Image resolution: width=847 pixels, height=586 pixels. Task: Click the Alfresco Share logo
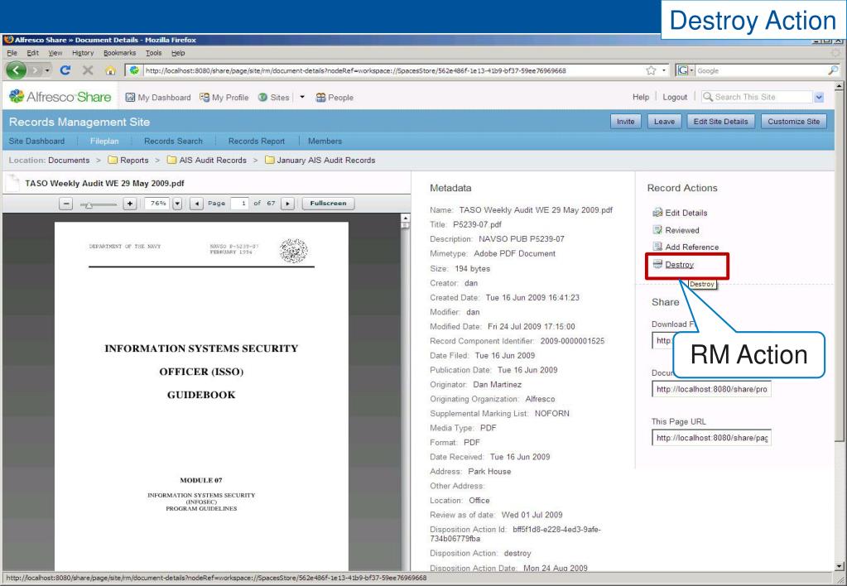click(60, 97)
